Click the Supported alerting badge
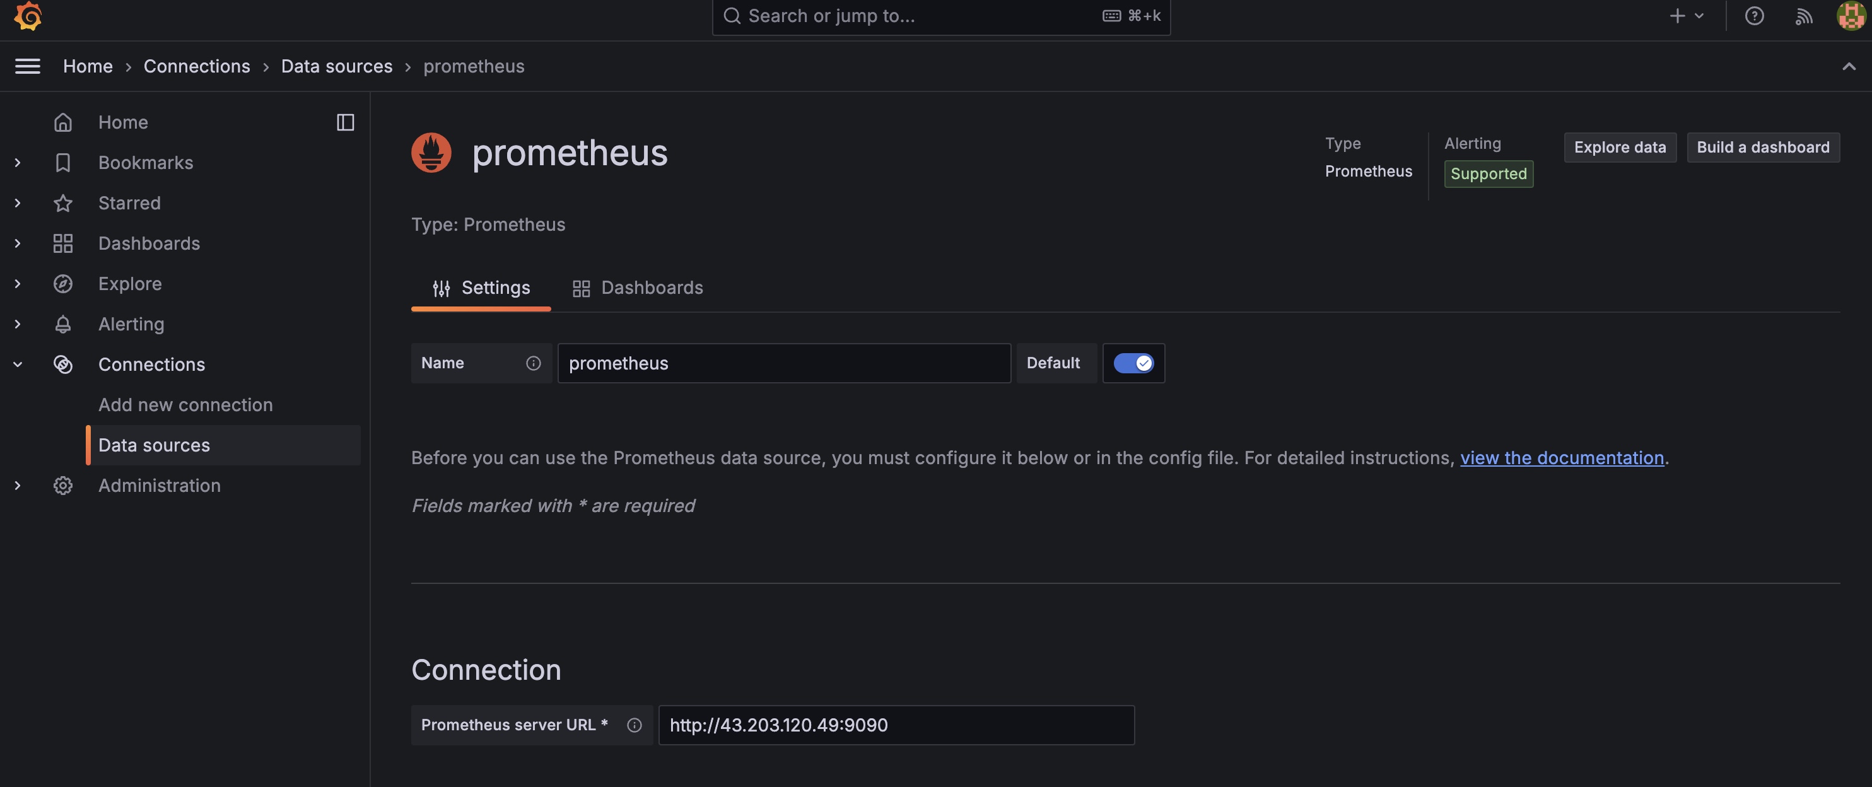The image size is (1872, 787). [1489, 173]
